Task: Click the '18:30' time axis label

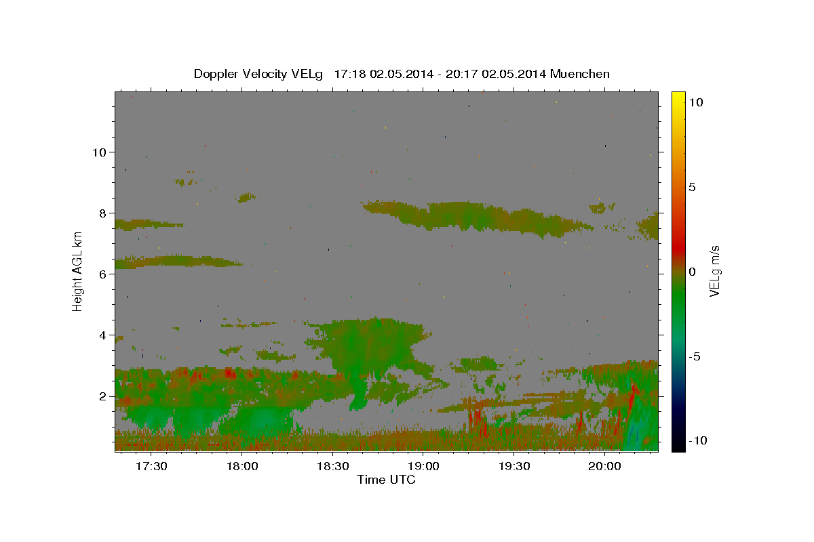Action: point(332,467)
